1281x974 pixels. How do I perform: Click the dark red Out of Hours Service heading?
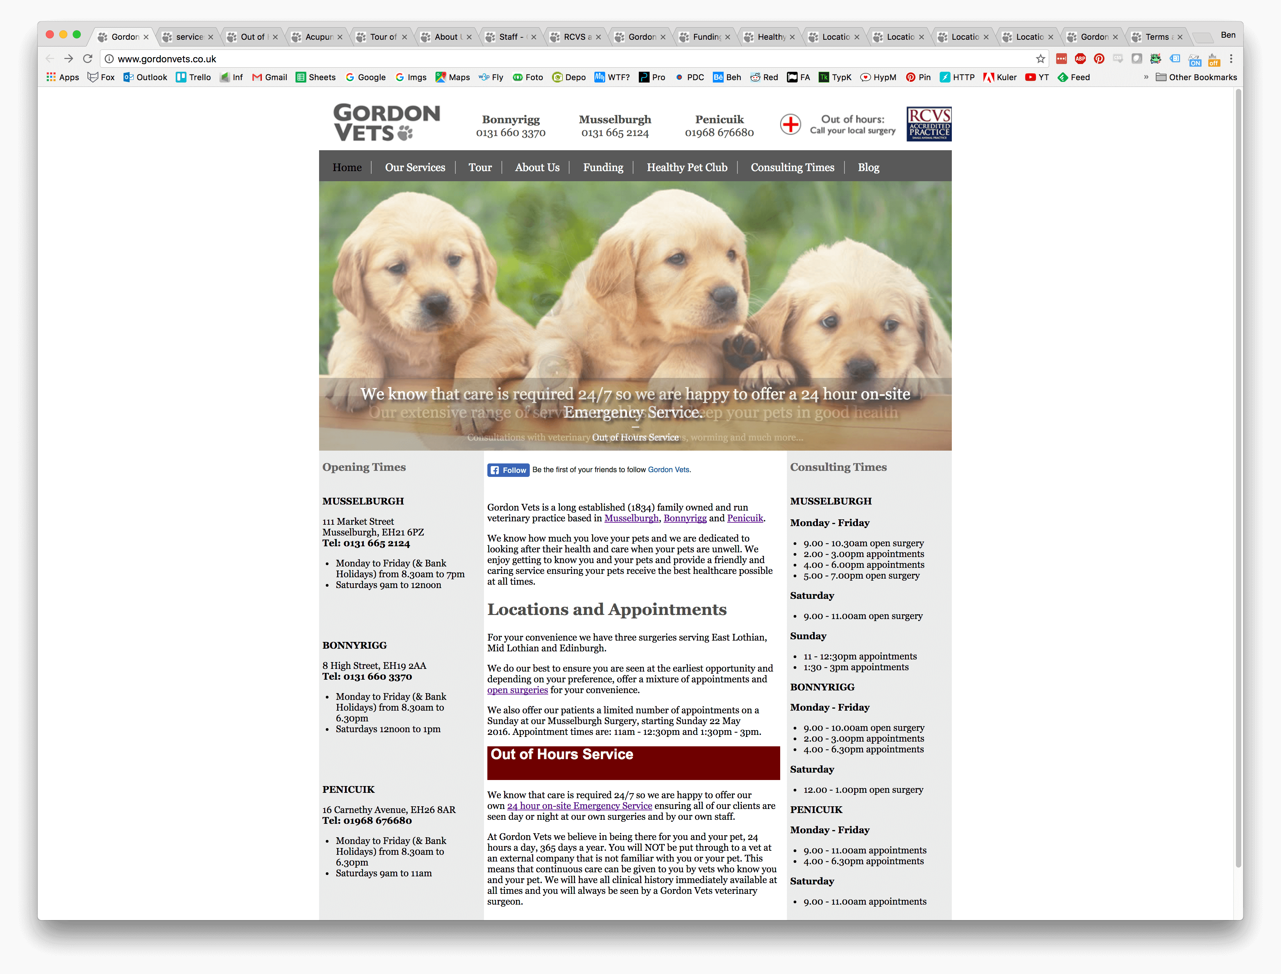[633, 762]
